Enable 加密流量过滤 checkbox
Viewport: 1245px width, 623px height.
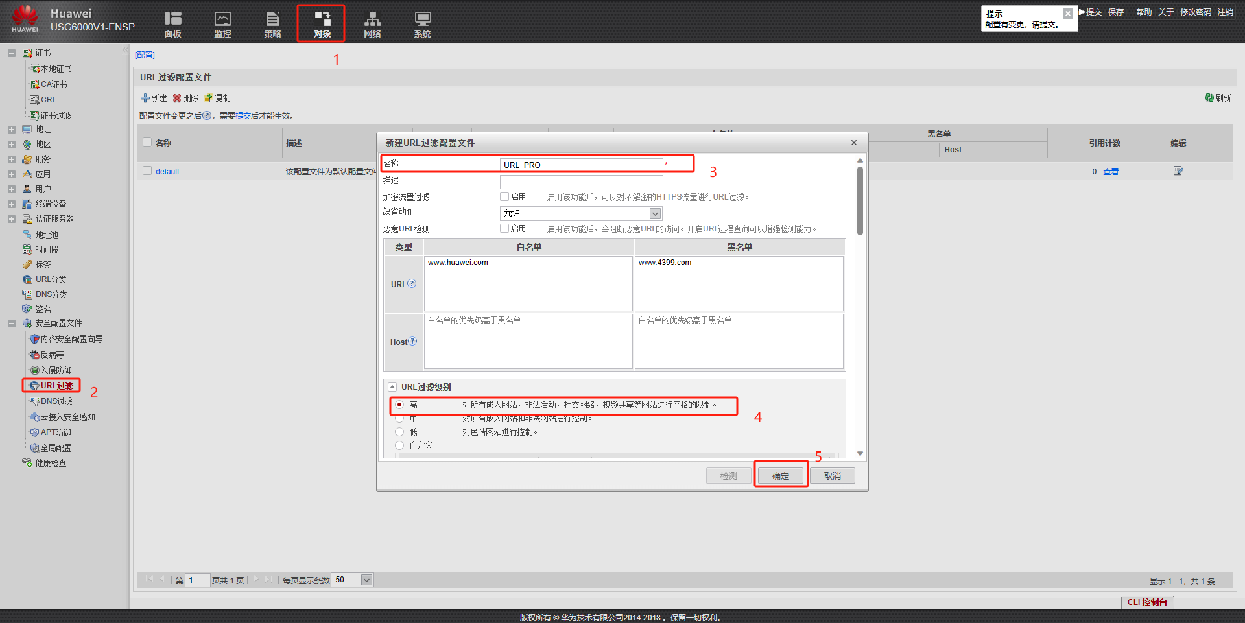click(504, 196)
